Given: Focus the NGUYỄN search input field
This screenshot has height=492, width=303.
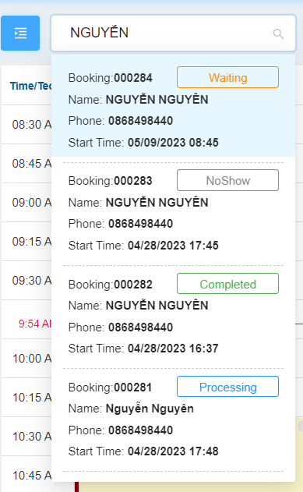Looking at the screenshot, I should (x=173, y=33).
